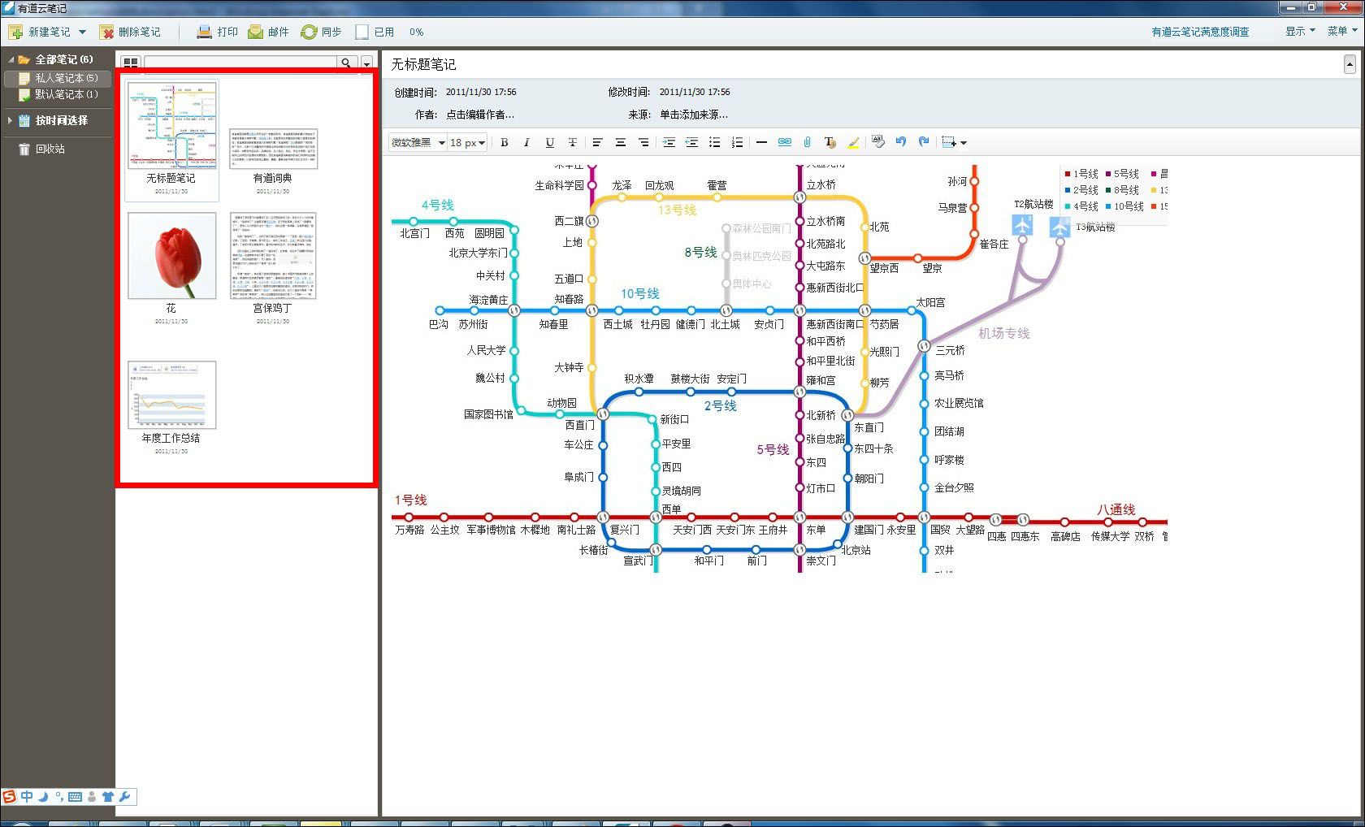The height and width of the screenshot is (827, 1365).
Task: Insert a hyperlink with the link icon
Action: 784,142
